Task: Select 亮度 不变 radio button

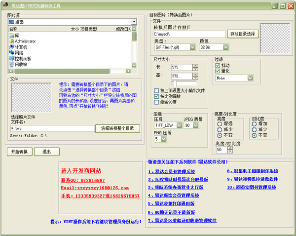Action: pyautogui.click(x=220, y=135)
